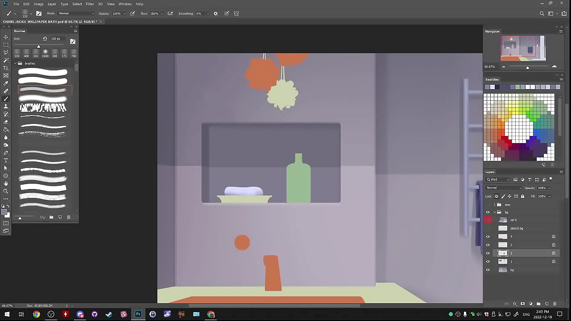Click the 1900 brush size preset
Viewport: 571px width, 321px height.
click(45, 53)
